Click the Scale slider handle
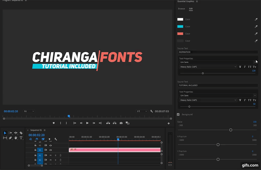261x170 pixels. tap(231, 130)
